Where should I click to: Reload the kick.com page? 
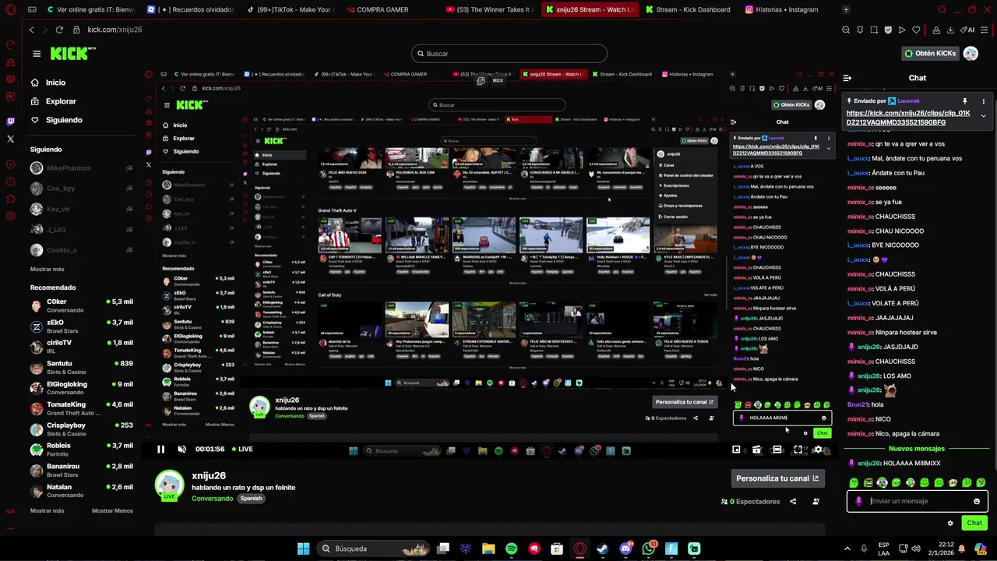[x=59, y=30]
